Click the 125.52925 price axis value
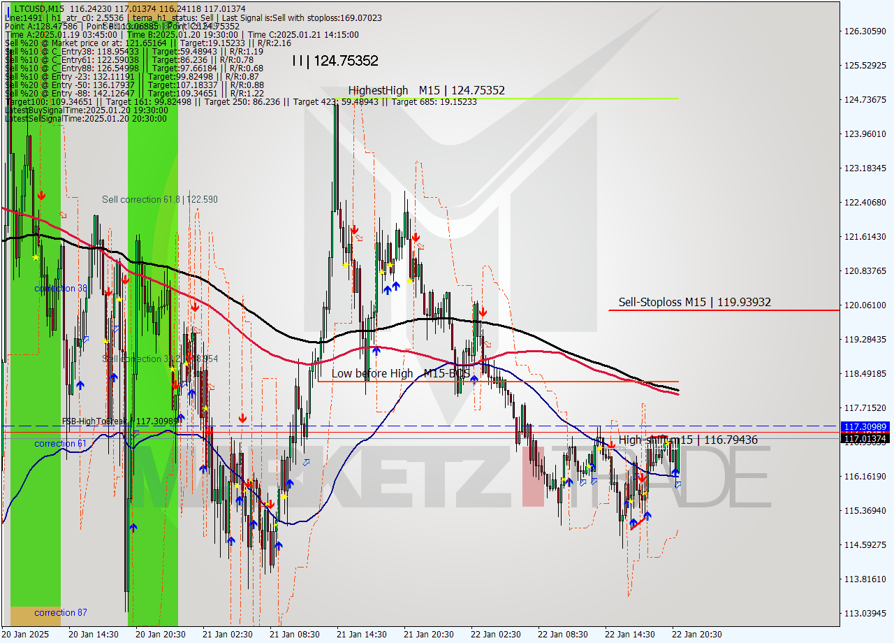Image resolution: width=894 pixels, height=643 pixels. pos(865,66)
